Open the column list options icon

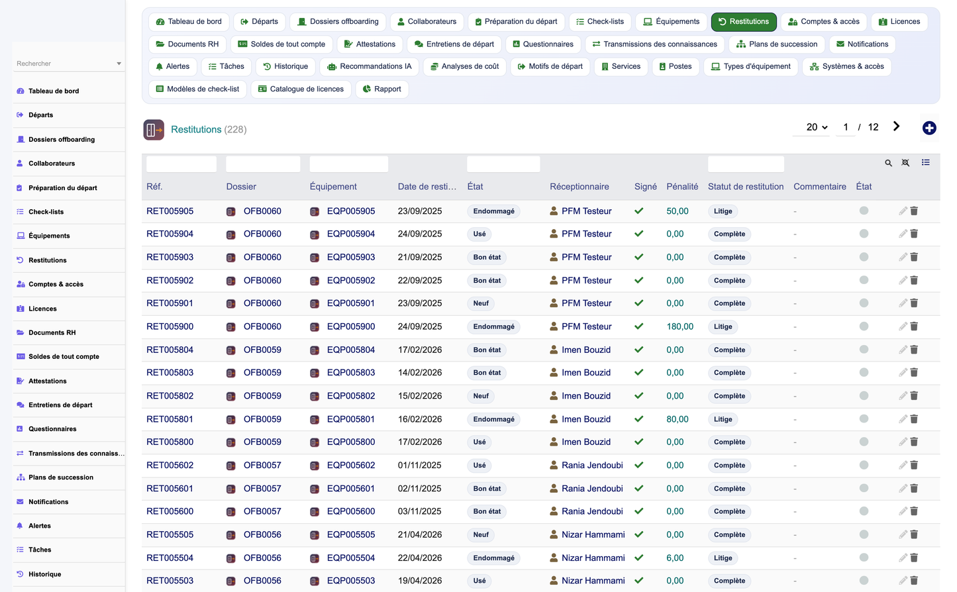pyautogui.click(x=925, y=162)
